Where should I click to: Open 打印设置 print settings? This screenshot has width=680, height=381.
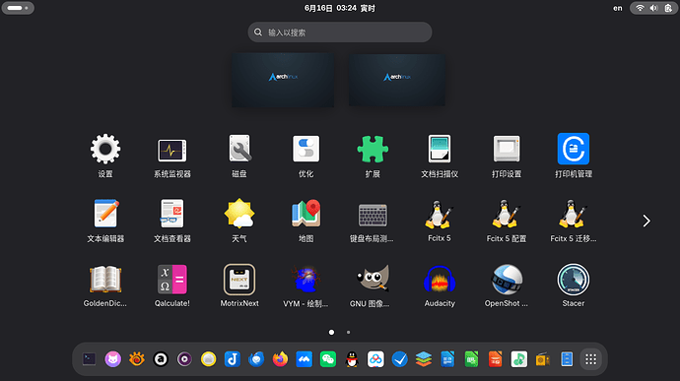[x=507, y=149]
